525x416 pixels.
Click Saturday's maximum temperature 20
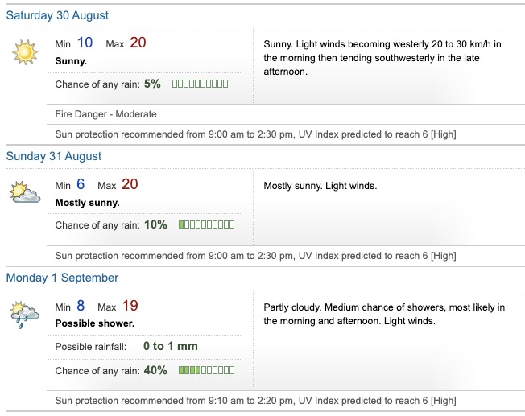coord(138,43)
